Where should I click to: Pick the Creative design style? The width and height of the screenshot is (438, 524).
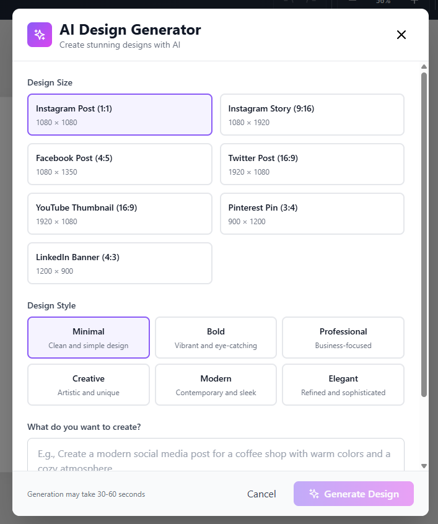pos(89,385)
